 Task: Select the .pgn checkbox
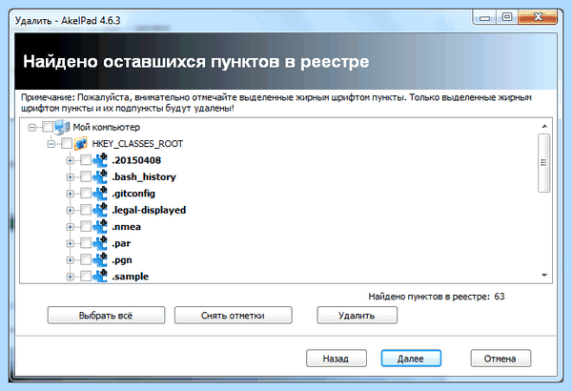point(86,260)
